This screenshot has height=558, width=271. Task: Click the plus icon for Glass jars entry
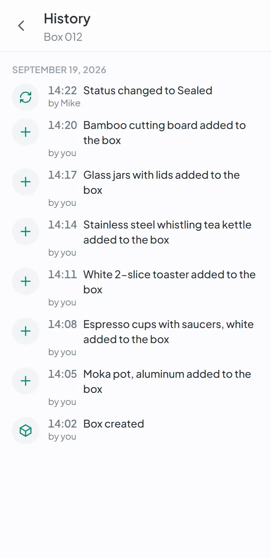point(26,182)
